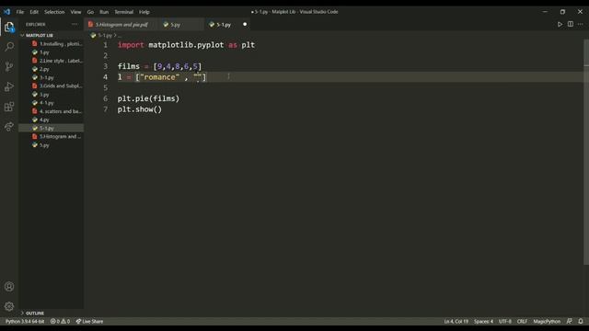Open 1.Installing, plotti... PDF in Explorer
Screen dimensions: 589x331
[52, 44]
